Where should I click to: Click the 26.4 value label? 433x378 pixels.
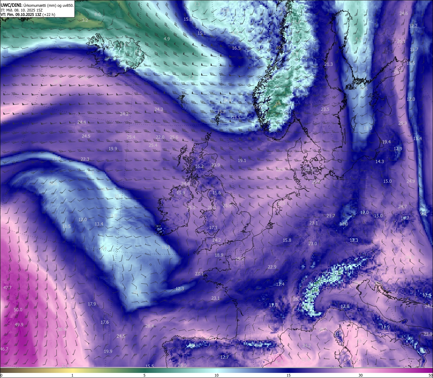coord(150,326)
